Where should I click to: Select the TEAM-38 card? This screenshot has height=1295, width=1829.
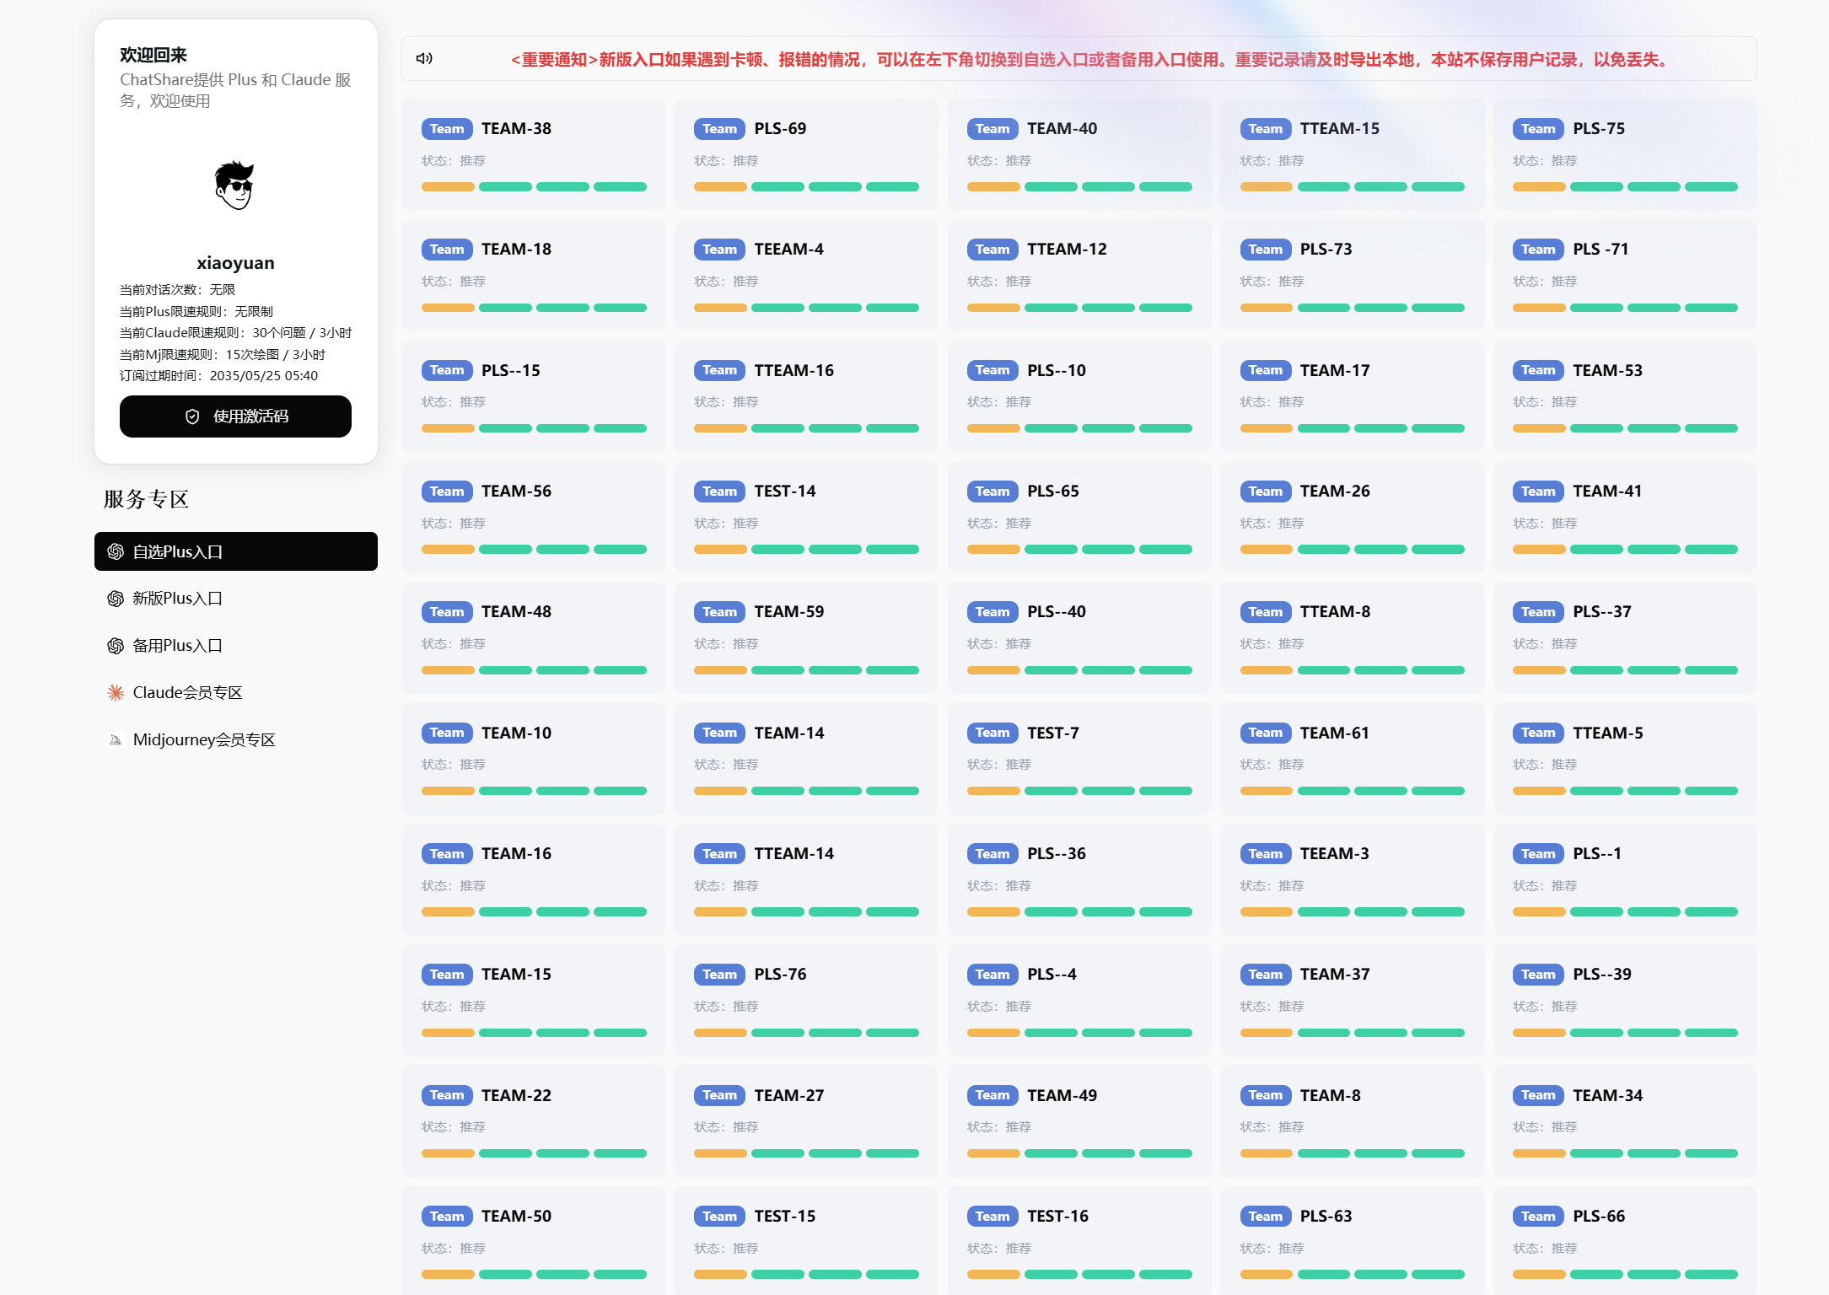pos(533,154)
